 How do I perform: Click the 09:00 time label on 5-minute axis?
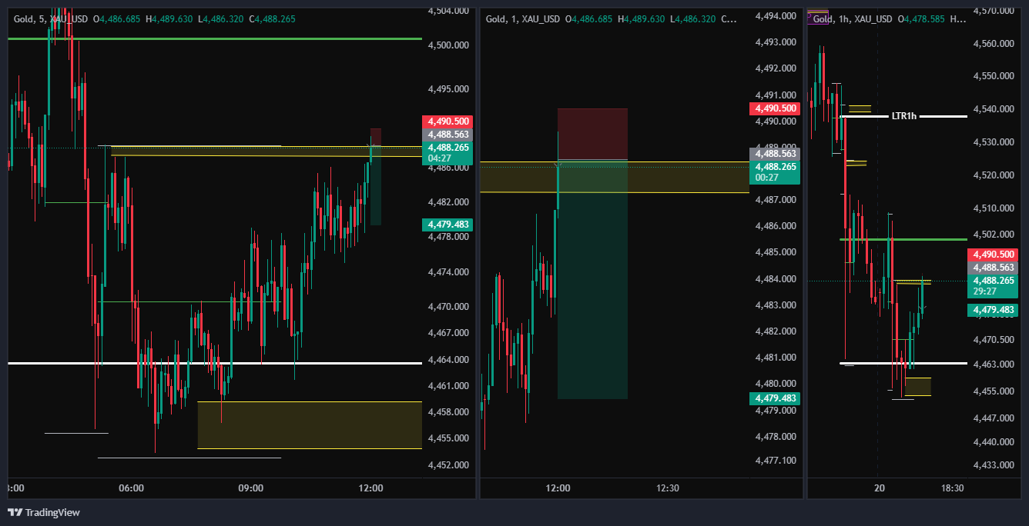(x=251, y=488)
